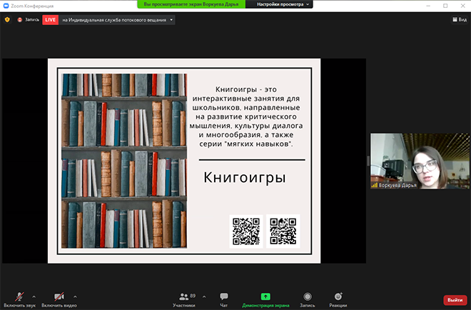This screenshot has width=471, height=310.
Task: Click the red LIVE streaming indicator
Action: [51, 20]
